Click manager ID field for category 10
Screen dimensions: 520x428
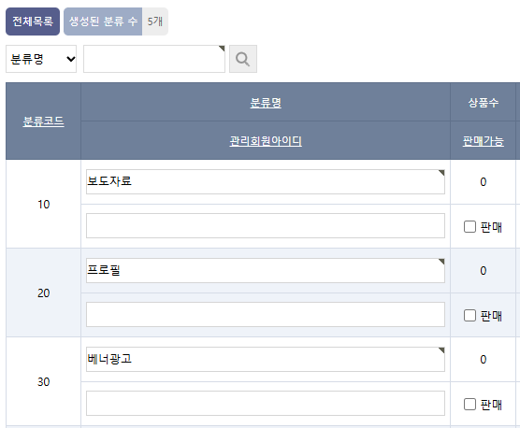point(266,225)
